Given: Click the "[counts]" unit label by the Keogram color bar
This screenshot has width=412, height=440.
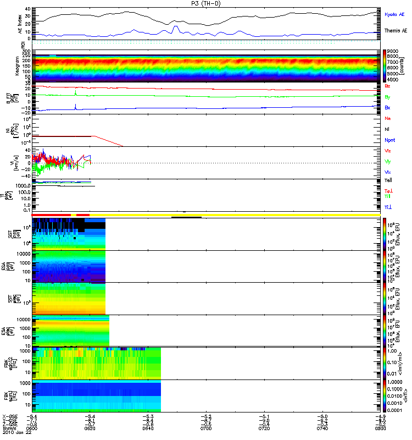Looking at the screenshot, I should point(402,66).
